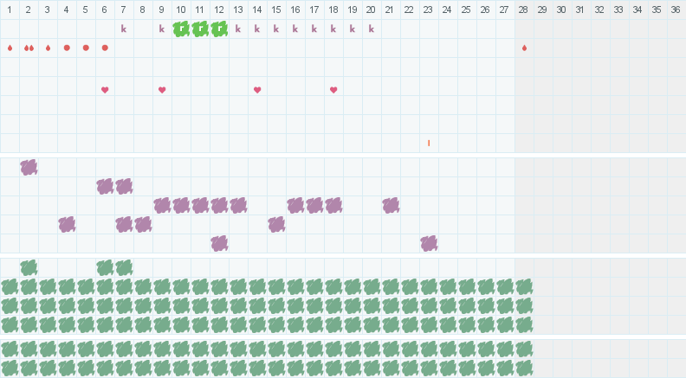Click the purple scribble under day 15
This screenshot has width=686, height=378.
(276, 224)
